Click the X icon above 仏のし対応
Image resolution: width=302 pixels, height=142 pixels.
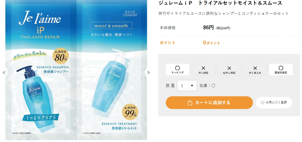click(x=229, y=68)
